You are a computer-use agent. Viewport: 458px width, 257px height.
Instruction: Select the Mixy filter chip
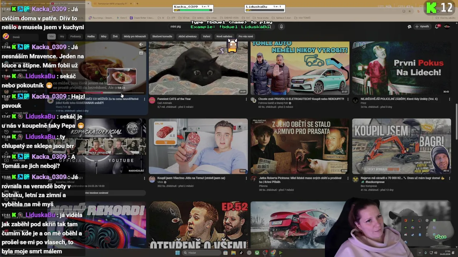tap(104, 36)
